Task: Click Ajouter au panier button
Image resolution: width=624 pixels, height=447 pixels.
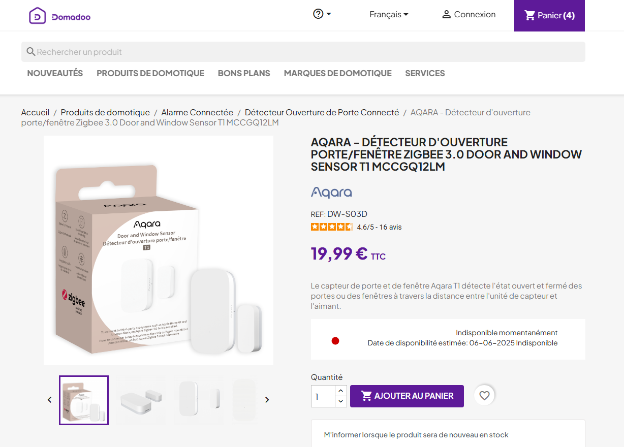Action: (407, 396)
